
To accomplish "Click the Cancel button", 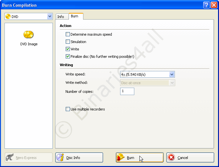I will point(190,158).
